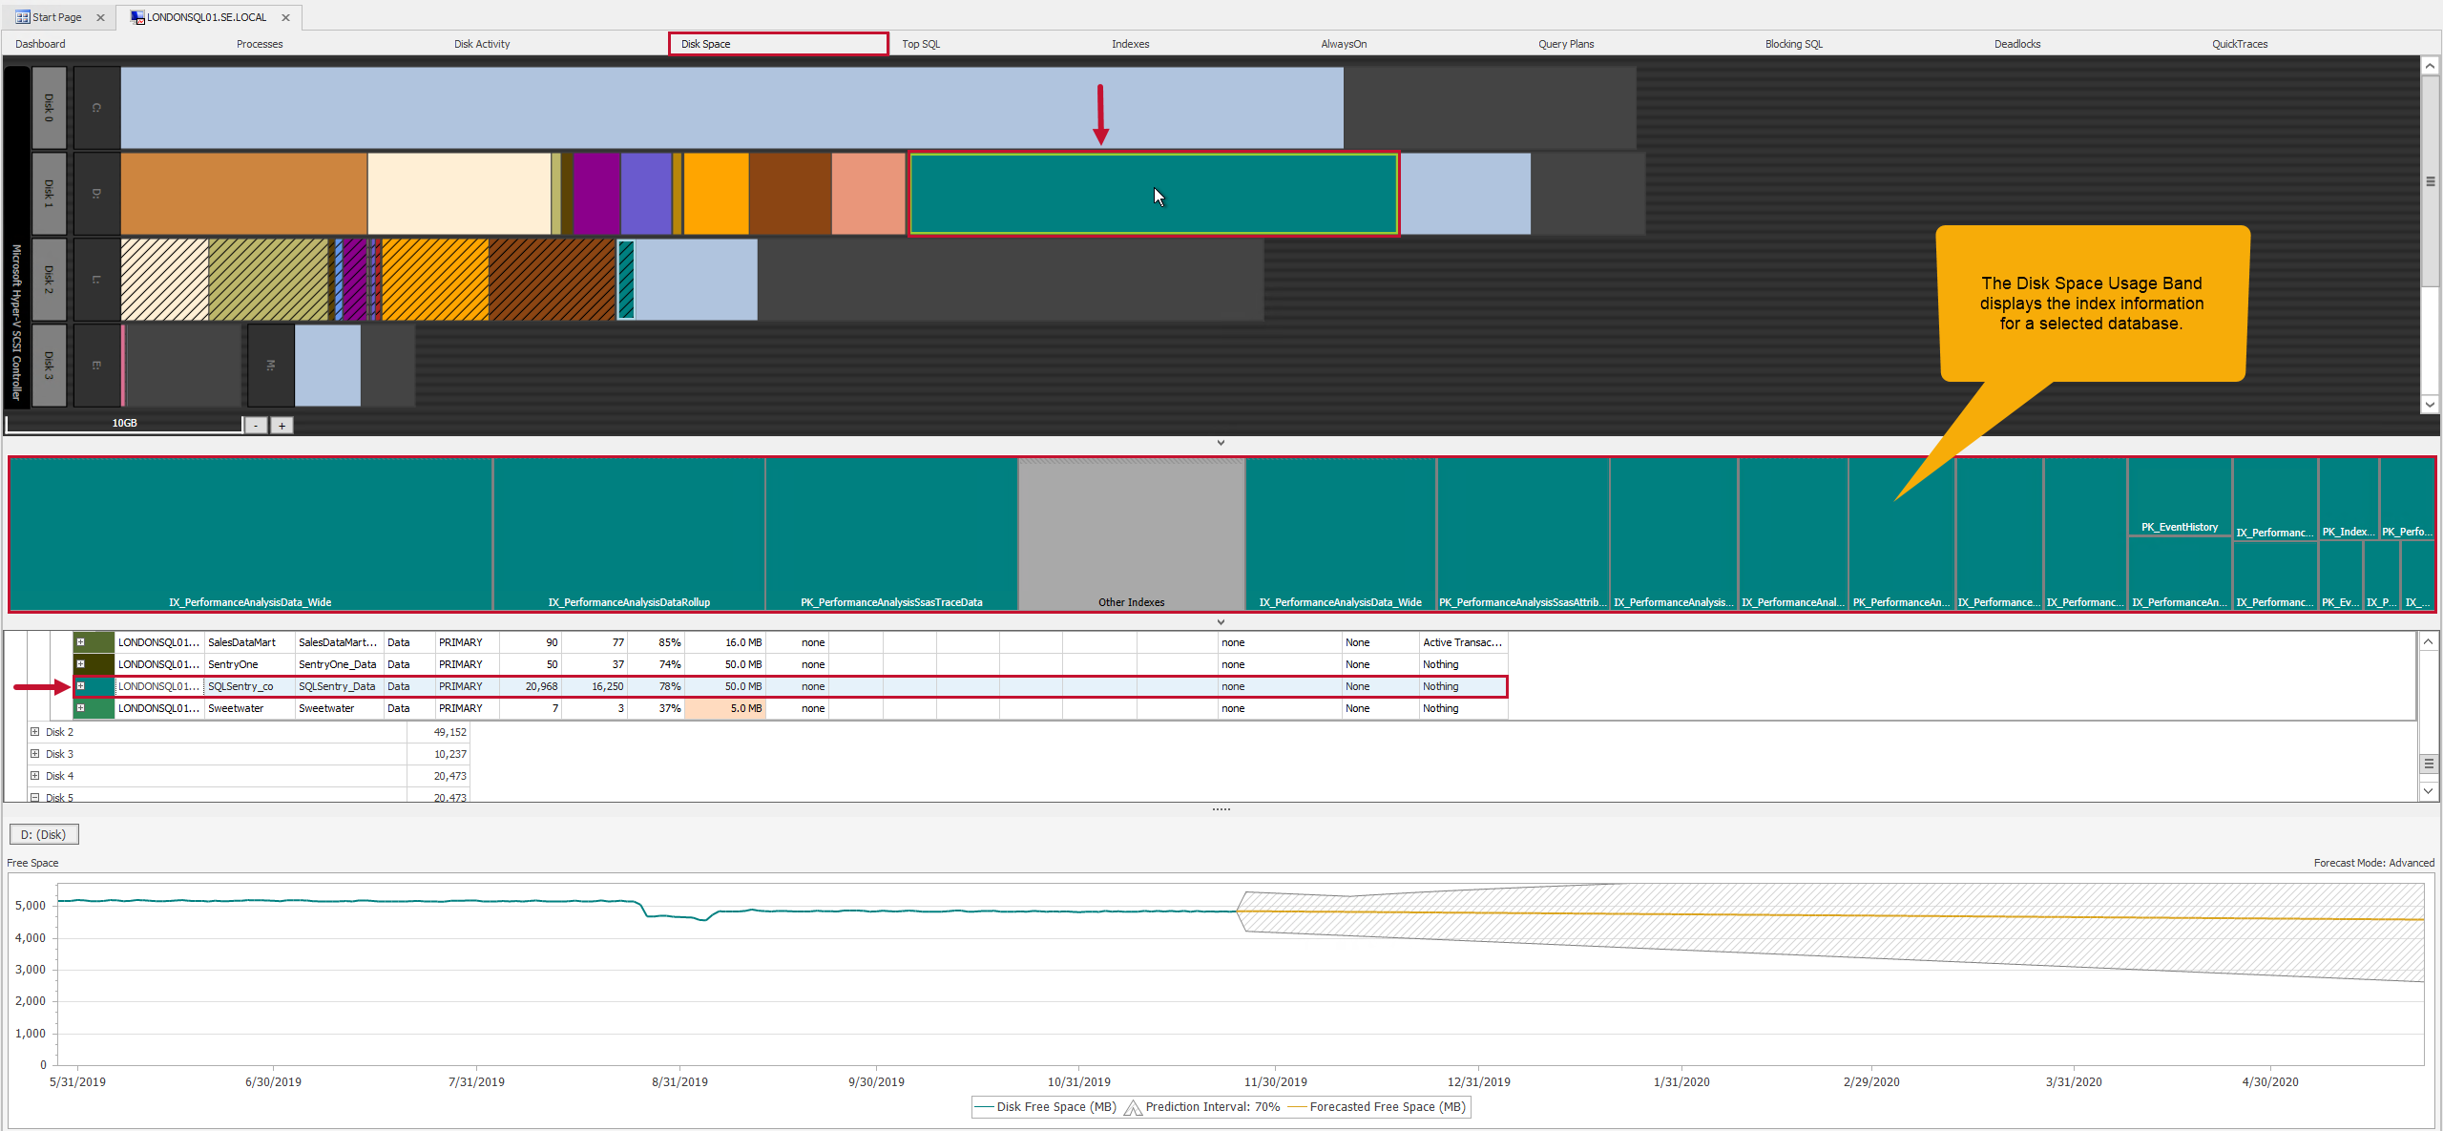Viewport: 2443px width, 1131px height.
Task: Select the purple file block on D: drive
Action: 596,194
